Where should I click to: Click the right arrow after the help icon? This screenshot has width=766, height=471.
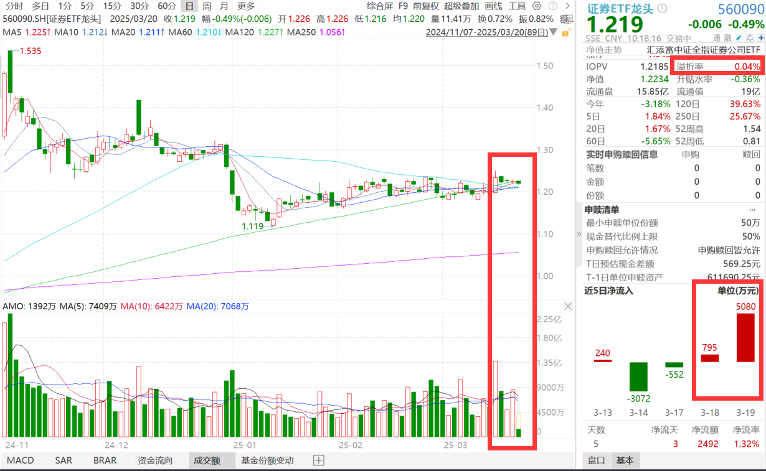click(566, 6)
